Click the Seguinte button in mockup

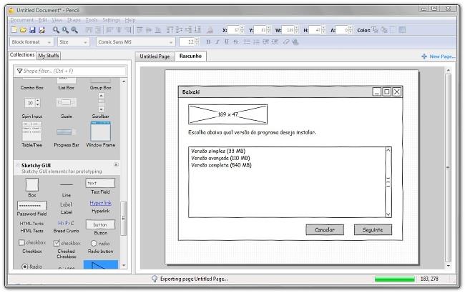pyautogui.click(x=373, y=229)
